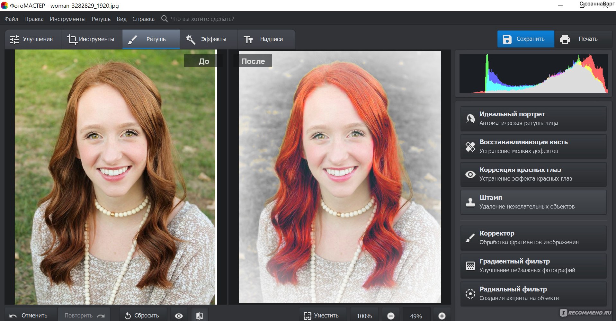The height and width of the screenshot is (321, 616).
Task: Open Радиальный фильтр tool
Action: pos(533,294)
